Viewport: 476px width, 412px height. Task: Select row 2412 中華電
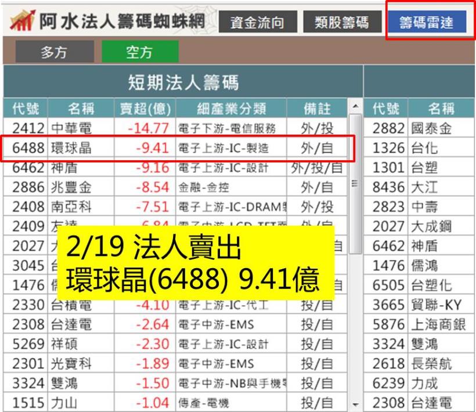coord(175,128)
